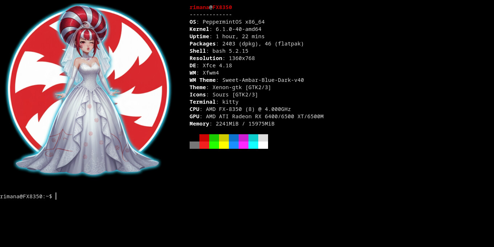Click the dark red swatch in top row

204,138
